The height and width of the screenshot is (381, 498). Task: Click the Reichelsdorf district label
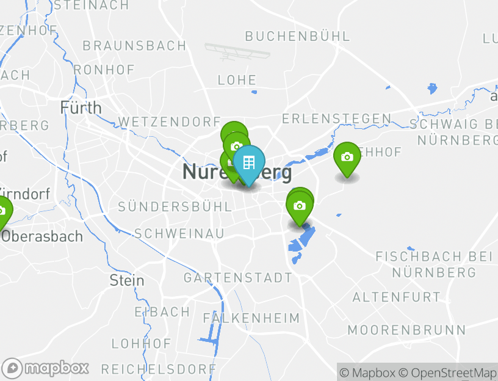(159, 369)
